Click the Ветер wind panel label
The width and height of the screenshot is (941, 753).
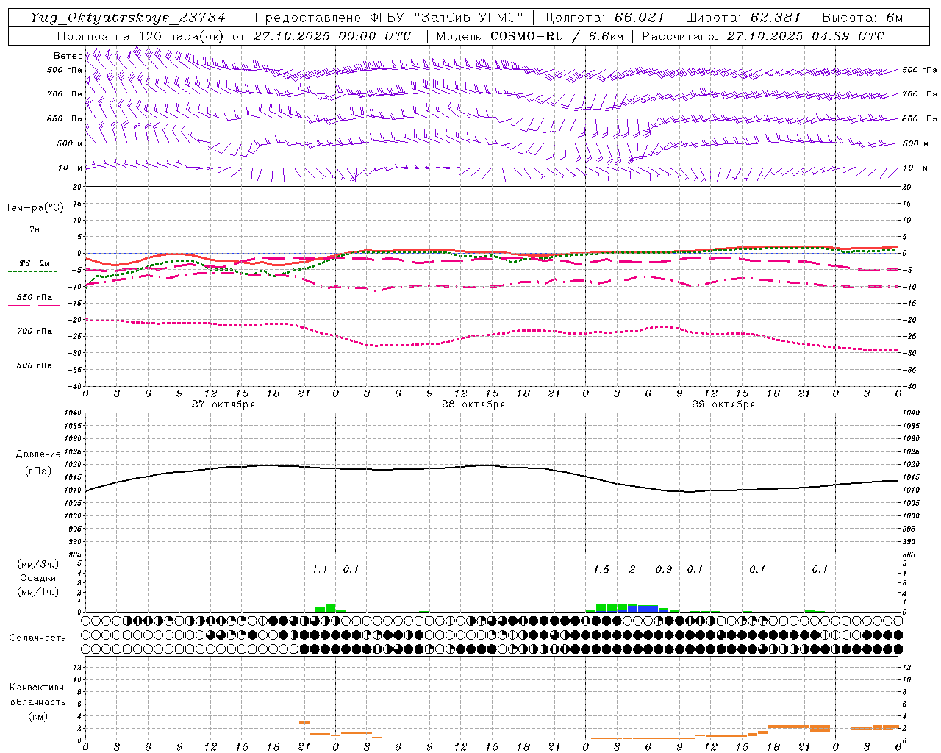[x=68, y=56]
